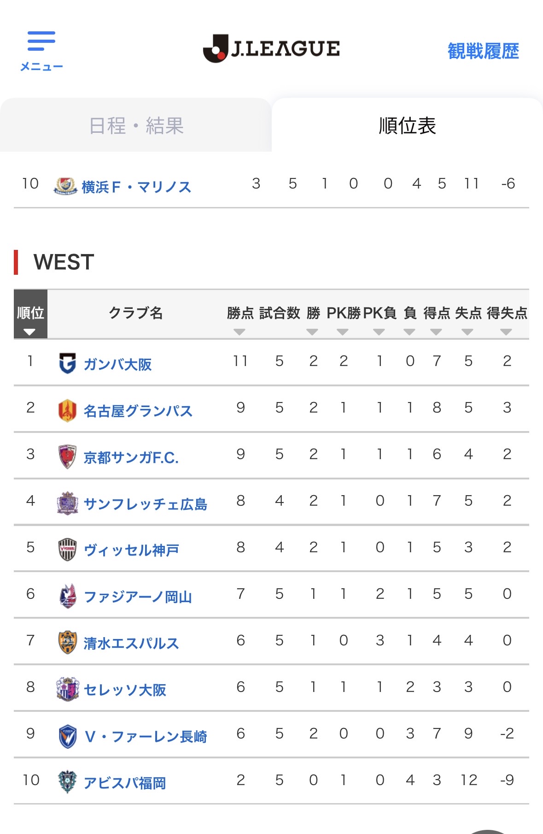Sort standings by 勝点 arrow

point(239,332)
